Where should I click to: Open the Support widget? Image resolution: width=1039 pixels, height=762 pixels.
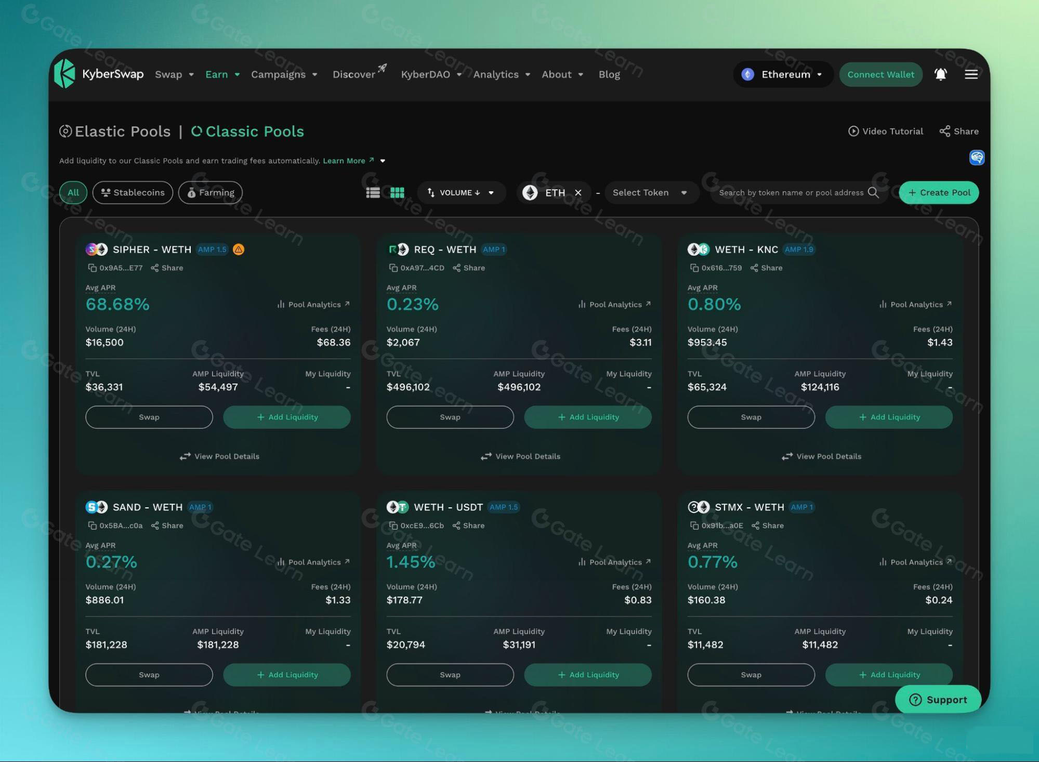pyautogui.click(x=938, y=700)
